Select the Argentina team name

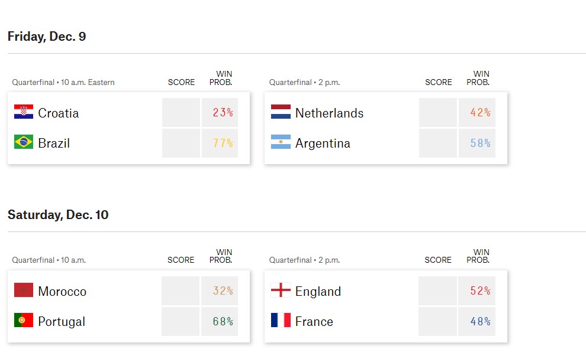pyautogui.click(x=323, y=143)
